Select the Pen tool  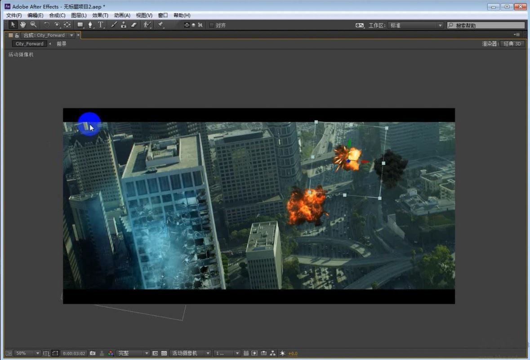[91, 25]
